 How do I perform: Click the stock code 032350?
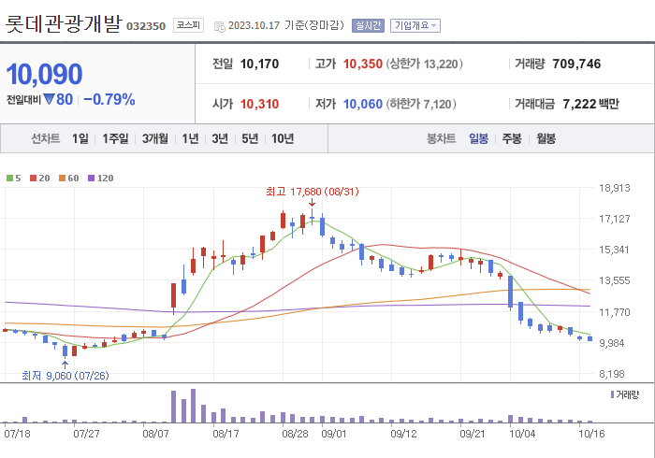tap(146, 26)
